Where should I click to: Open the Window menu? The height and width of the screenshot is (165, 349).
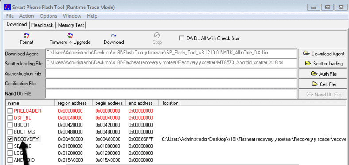72,16
